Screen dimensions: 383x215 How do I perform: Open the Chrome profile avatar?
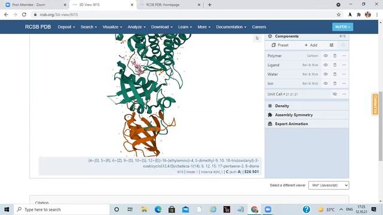point(368,14)
